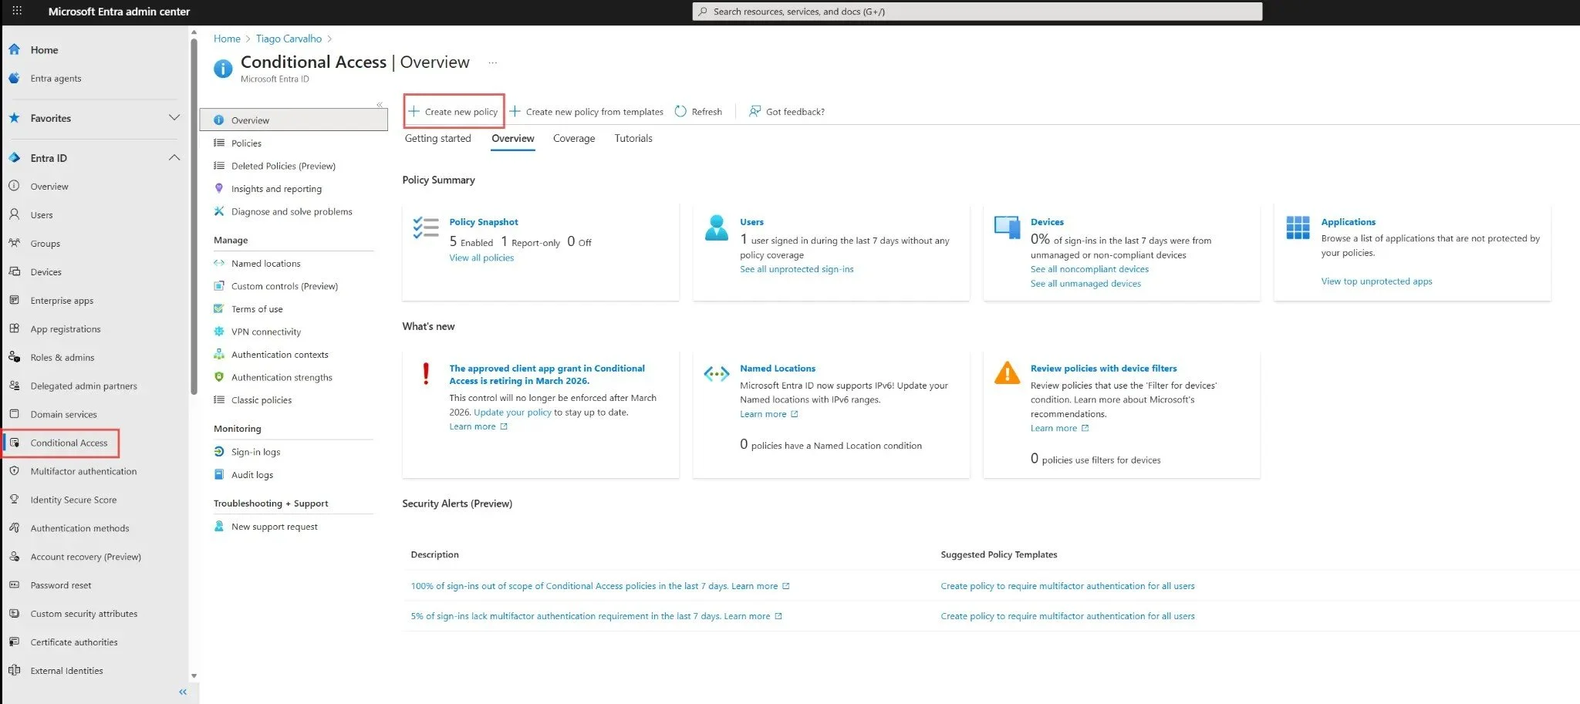Click Learn more under Named Locations
Screen dimensions: 1580x704
coord(769,414)
